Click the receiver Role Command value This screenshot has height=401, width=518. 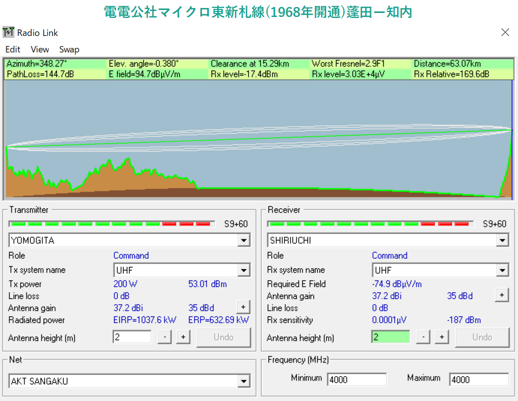390,256
